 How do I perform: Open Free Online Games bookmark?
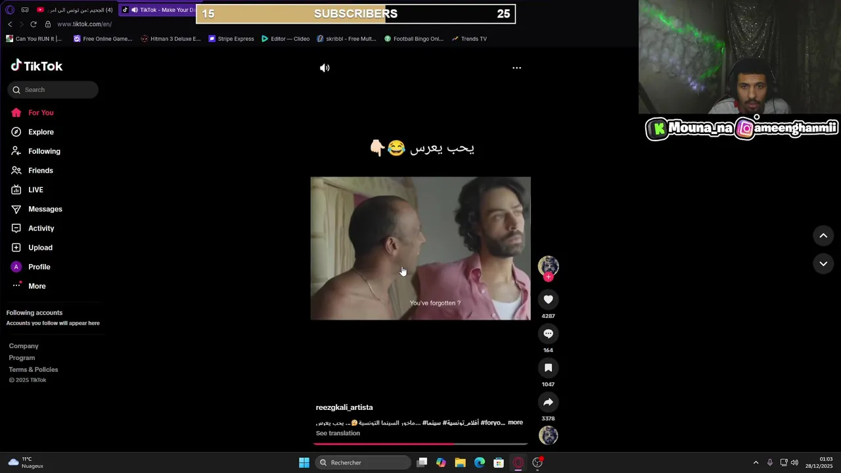coord(102,39)
